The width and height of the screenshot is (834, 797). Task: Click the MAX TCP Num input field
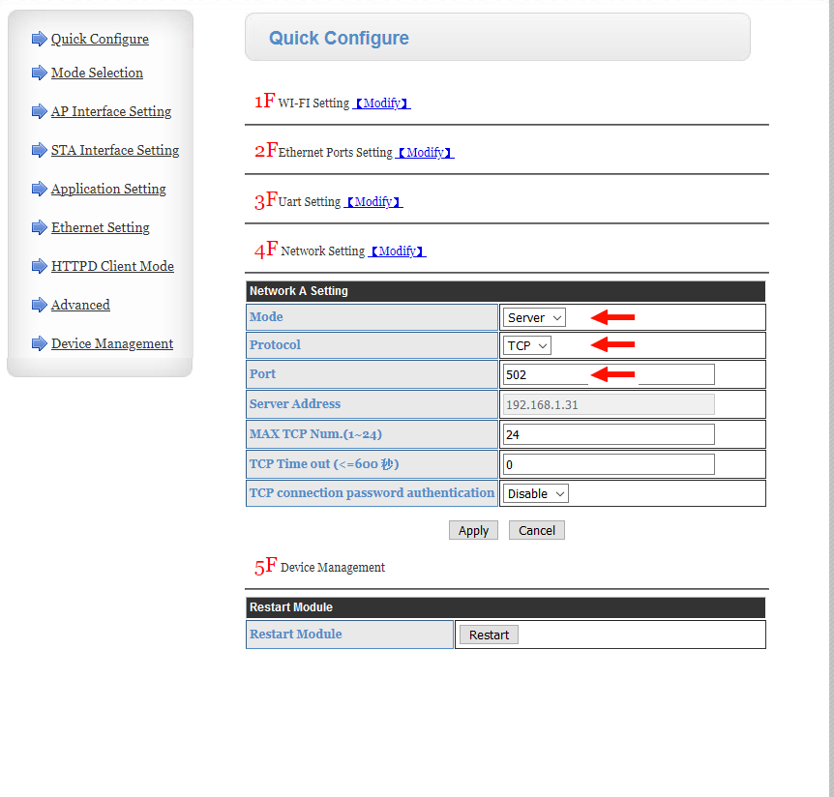(609, 435)
